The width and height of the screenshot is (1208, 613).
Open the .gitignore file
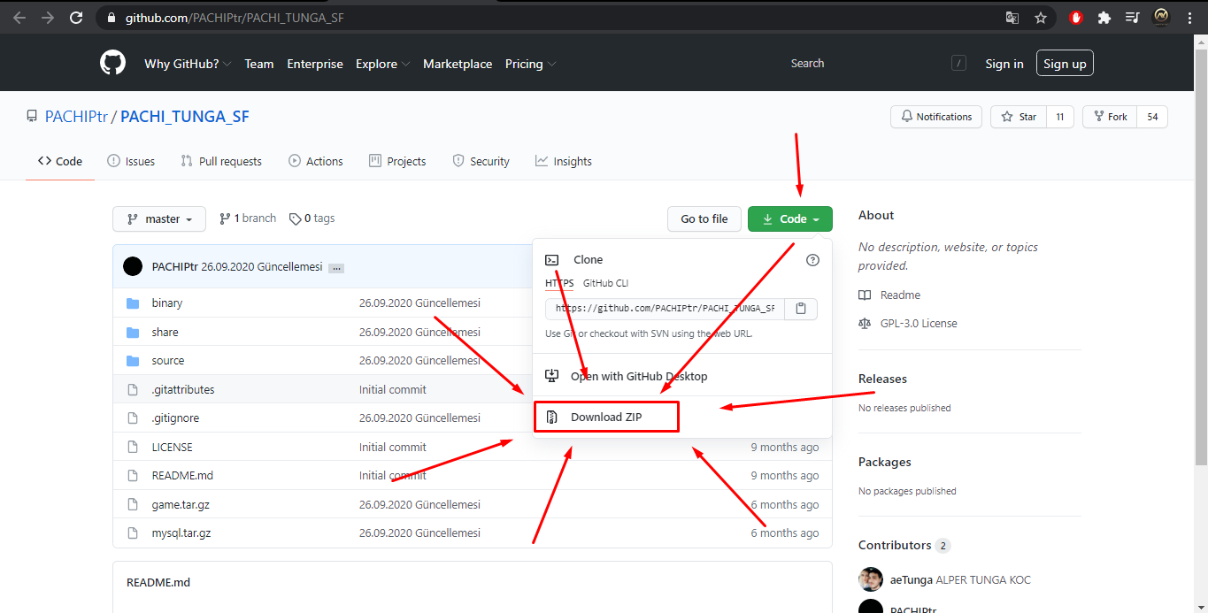pos(175,418)
